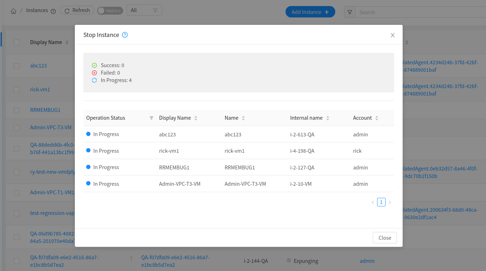The image size is (486, 271).
Task: Go to next page arrow in dialog
Action: [x=390, y=202]
